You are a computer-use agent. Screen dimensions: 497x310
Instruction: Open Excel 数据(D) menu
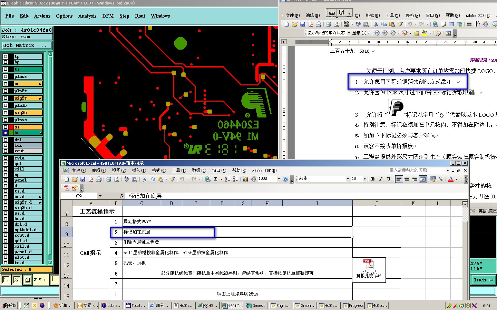(x=199, y=170)
